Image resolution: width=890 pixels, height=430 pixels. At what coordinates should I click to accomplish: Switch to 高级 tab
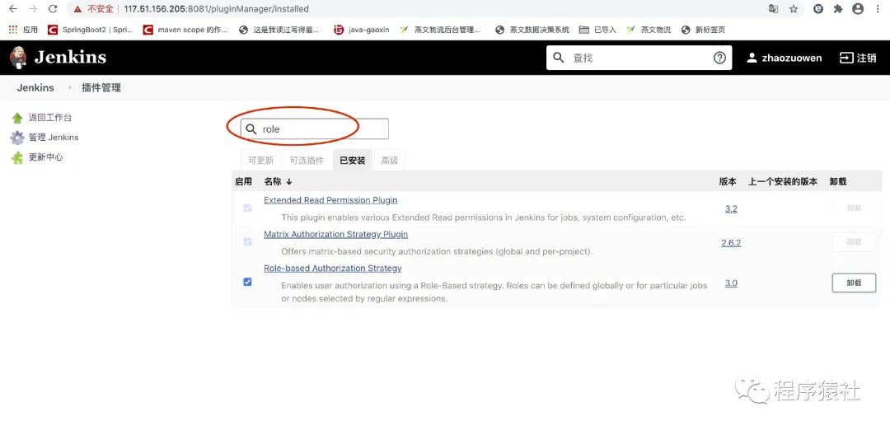tap(389, 161)
